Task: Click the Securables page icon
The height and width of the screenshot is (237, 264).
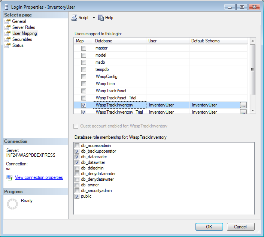Action: (7, 39)
